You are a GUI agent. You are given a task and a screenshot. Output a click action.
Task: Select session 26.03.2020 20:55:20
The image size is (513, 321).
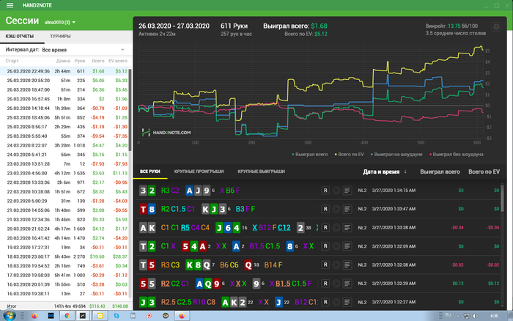point(64,81)
